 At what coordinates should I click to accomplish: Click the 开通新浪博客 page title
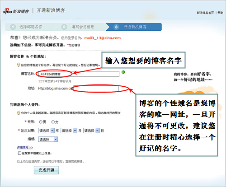click(51, 10)
